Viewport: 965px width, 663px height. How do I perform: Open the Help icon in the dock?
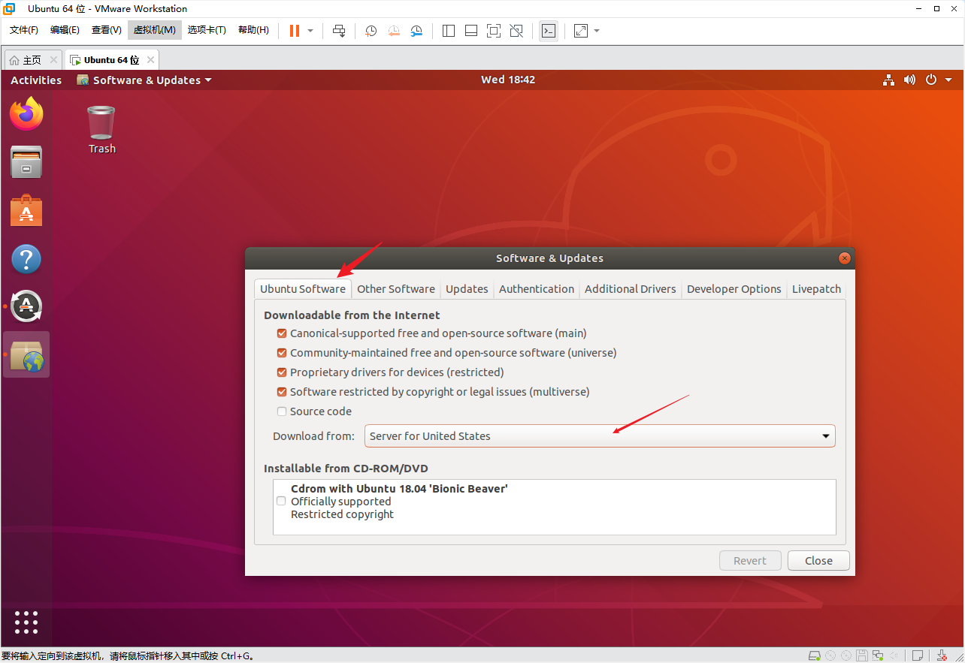point(26,259)
